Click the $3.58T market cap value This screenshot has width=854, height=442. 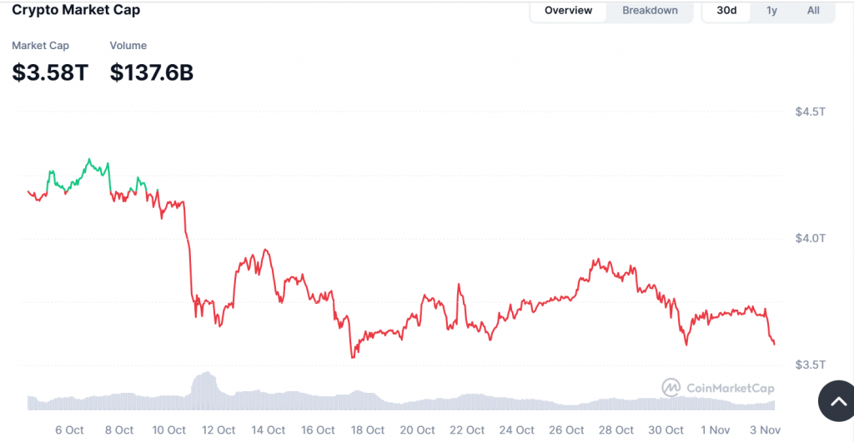pyautogui.click(x=50, y=72)
